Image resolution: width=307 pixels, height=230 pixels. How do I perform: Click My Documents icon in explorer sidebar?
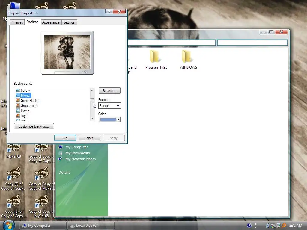[61, 153]
